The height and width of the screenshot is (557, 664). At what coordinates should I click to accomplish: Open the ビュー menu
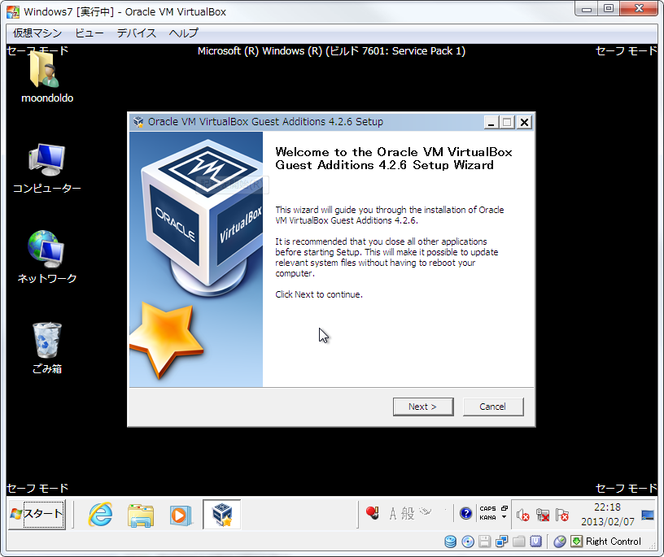click(90, 33)
